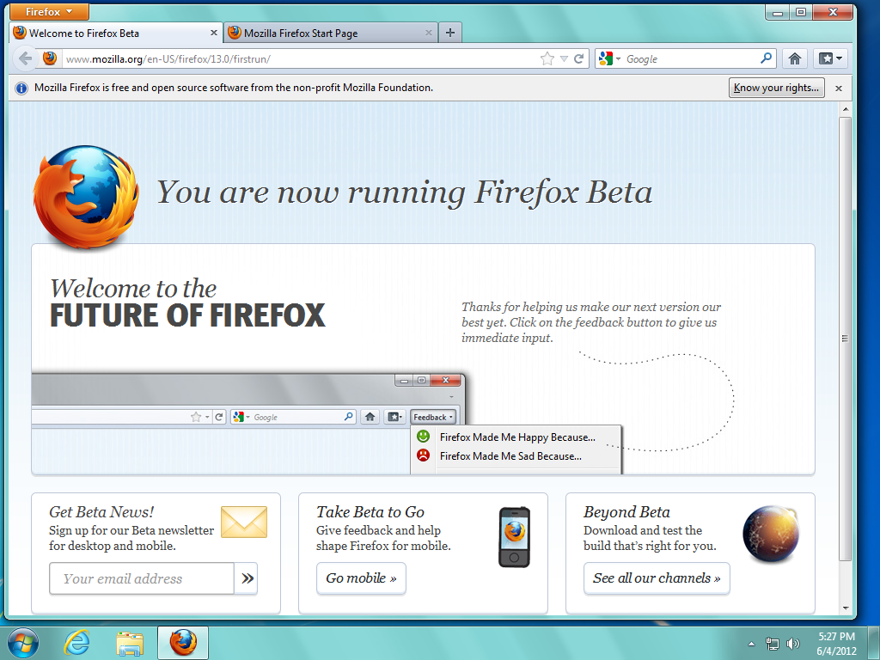Click the red sad face icon
Image resolution: width=880 pixels, height=660 pixels.
(423, 455)
